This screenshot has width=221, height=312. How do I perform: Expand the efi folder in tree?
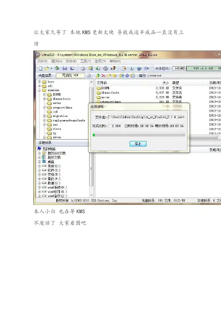click(39, 86)
